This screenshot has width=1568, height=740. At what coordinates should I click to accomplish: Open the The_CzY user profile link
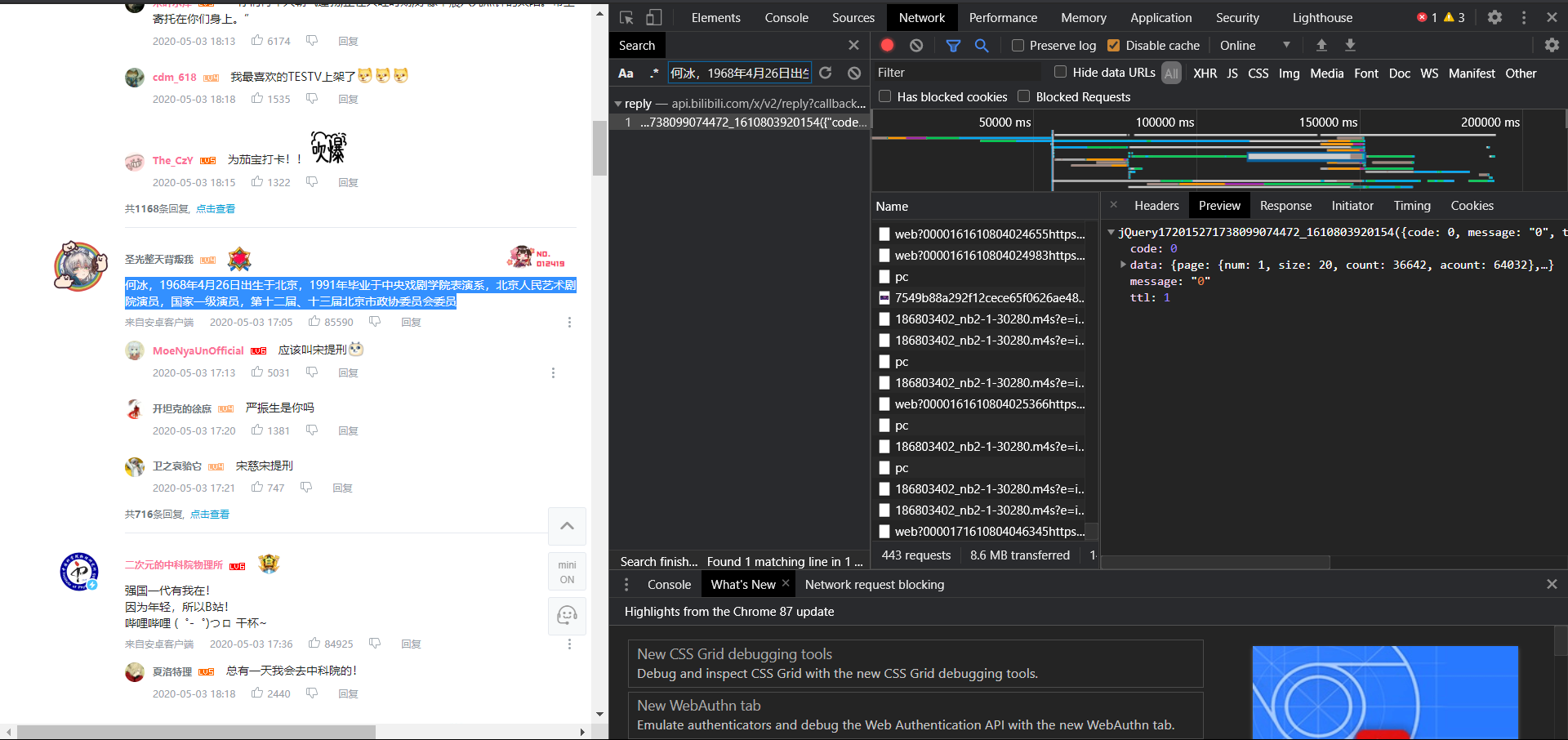172,160
